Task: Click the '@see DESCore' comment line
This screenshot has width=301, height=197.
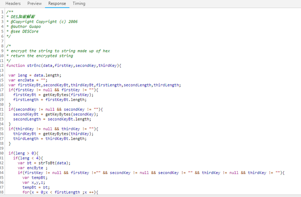Action: click(23, 31)
